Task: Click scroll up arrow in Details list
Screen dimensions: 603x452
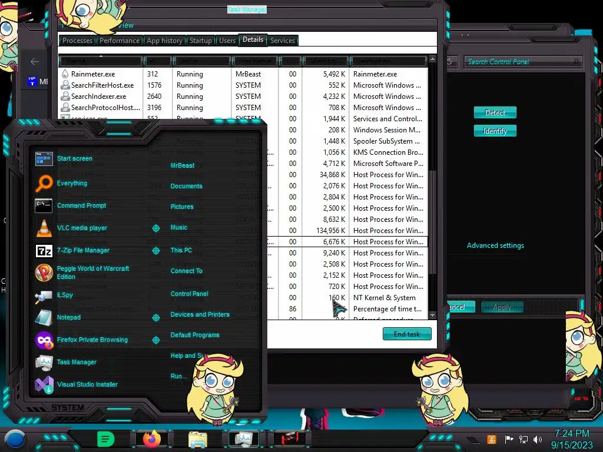Action: pyautogui.click(x=432, y=59)
